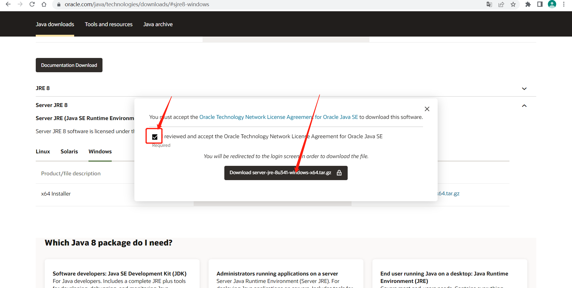The width and height of the screenshot is (572, 288).
Task: Click the Software developers JDK card heading
Action: pyautogui.click(x=119, y=274)
